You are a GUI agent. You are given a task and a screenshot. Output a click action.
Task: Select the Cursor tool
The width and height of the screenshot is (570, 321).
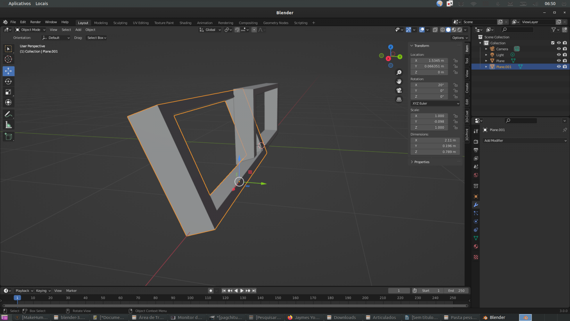pyautogui.click(x=9, y=59)
